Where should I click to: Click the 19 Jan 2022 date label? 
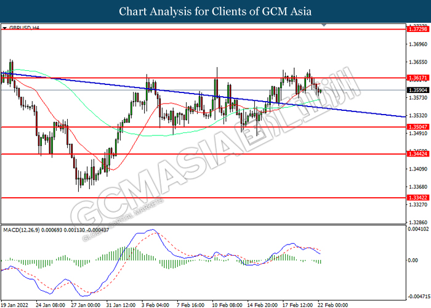point(15,305)
